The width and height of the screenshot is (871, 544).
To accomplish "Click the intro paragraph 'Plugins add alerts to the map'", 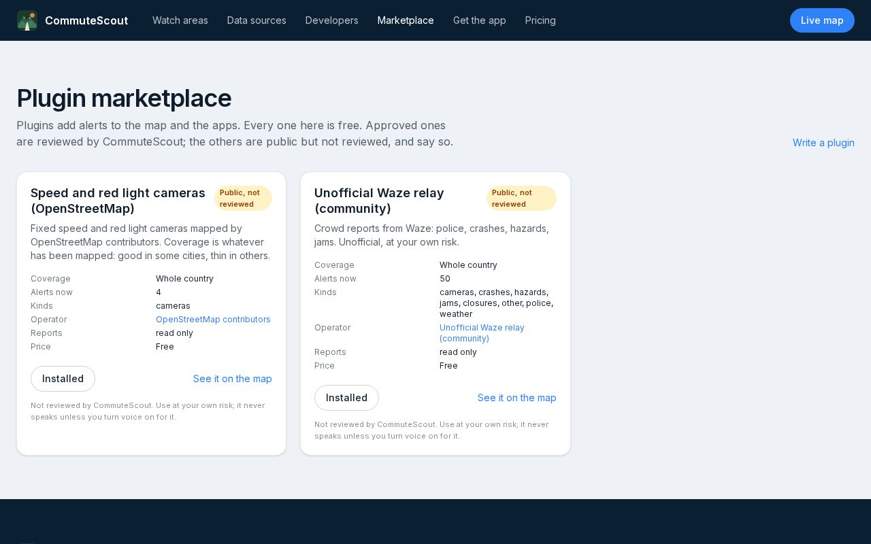I will 235,134.
